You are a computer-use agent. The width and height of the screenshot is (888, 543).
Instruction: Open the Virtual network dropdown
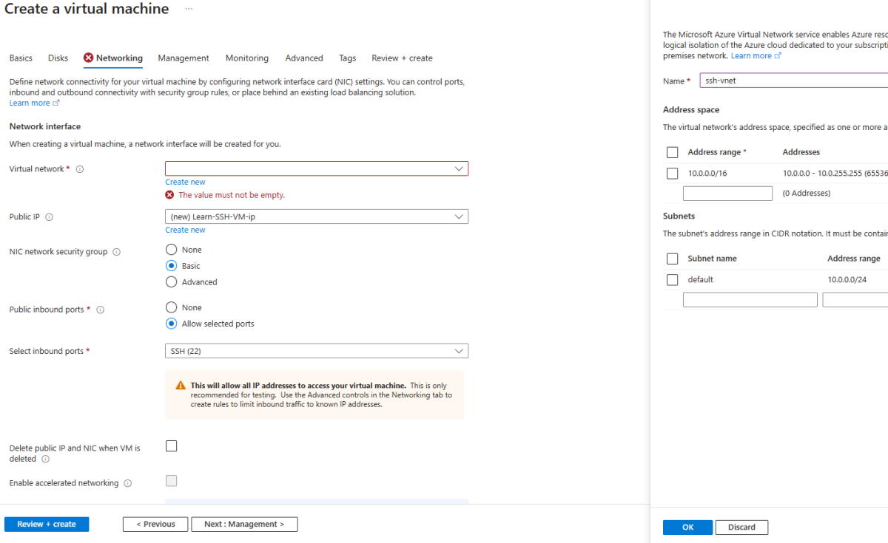tap(317, 168)
